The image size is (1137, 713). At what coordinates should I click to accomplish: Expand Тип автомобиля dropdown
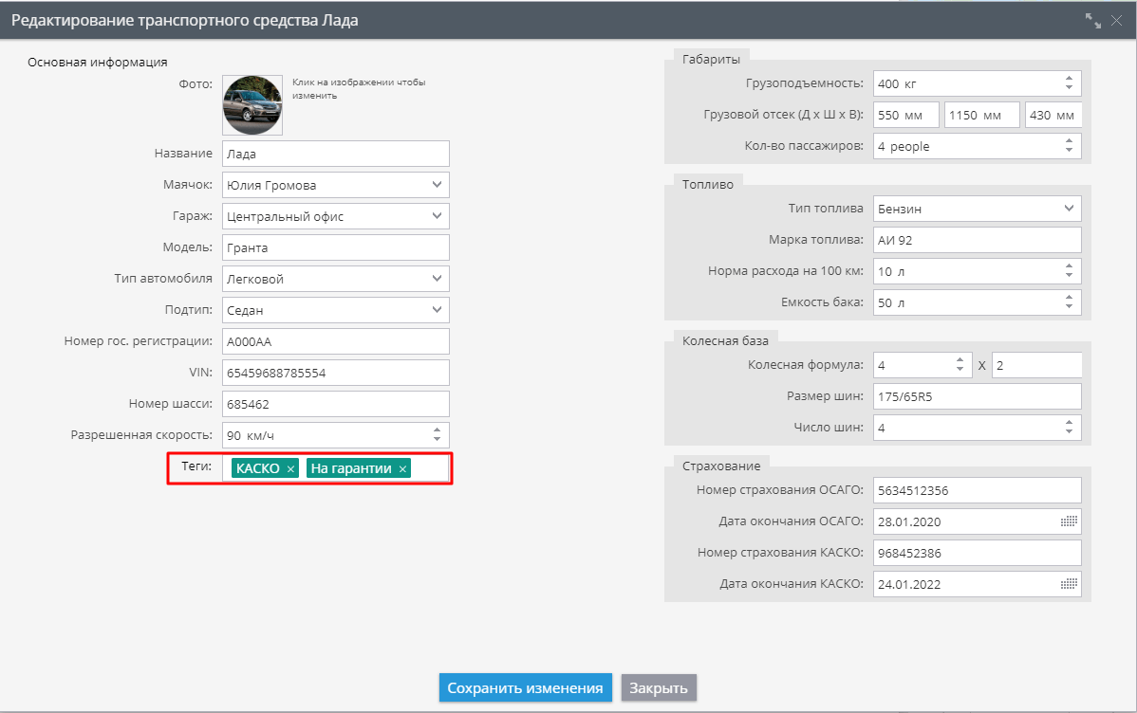pos(437,278)
